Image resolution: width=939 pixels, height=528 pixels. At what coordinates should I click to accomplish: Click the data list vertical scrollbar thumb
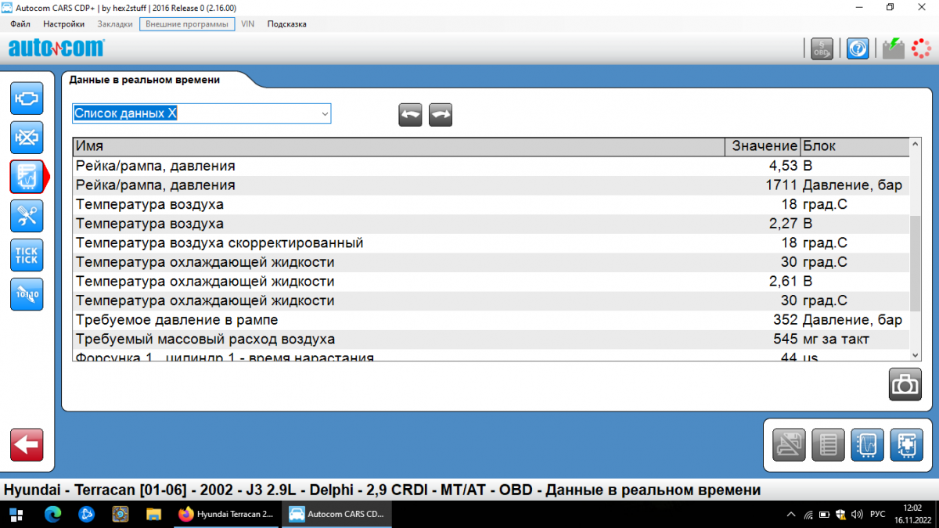916,264
